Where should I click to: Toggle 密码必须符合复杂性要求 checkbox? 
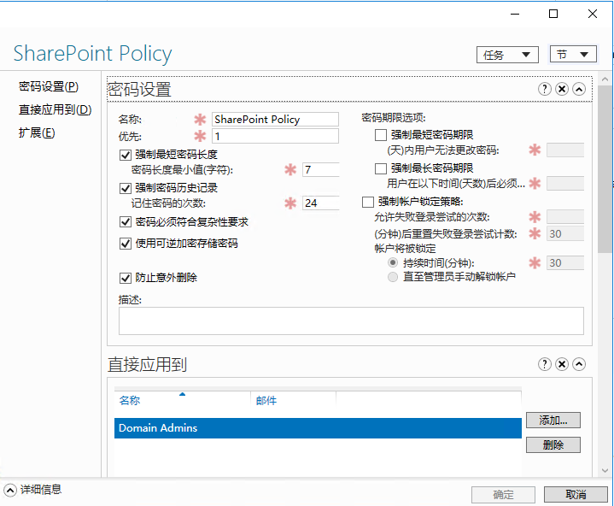(x=126, y=222)
